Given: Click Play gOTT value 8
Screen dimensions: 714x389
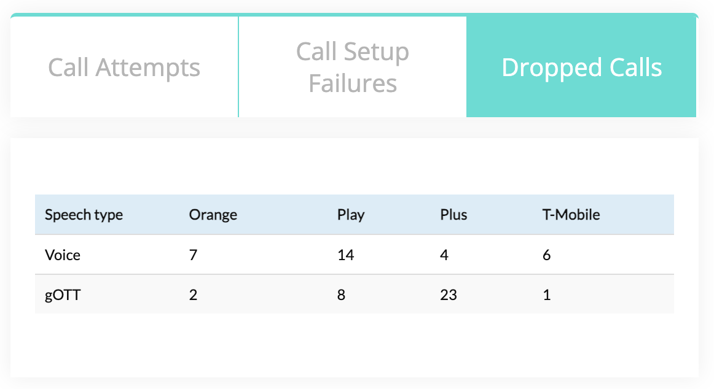Looking at the screenshot, I should [x=341, y=295].
